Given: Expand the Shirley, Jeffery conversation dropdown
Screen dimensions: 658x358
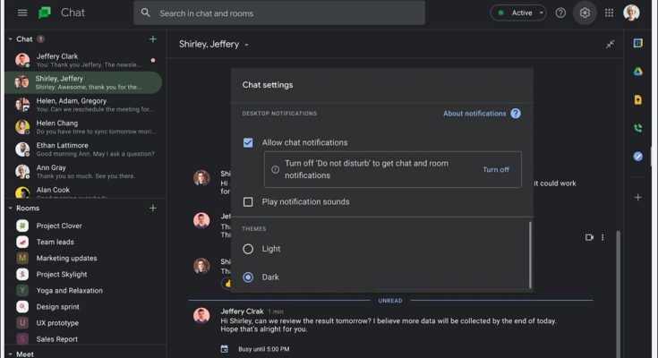Looking at the screenshot, I should (246, 45).
